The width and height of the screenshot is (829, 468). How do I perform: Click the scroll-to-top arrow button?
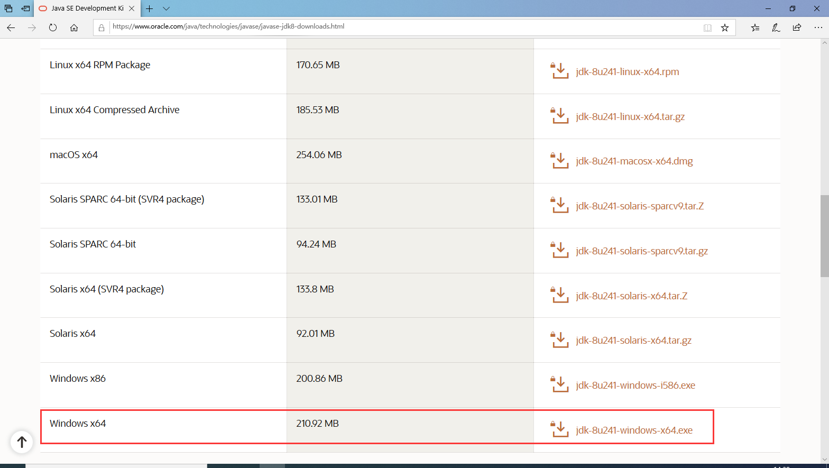click(x=22, y=442)
